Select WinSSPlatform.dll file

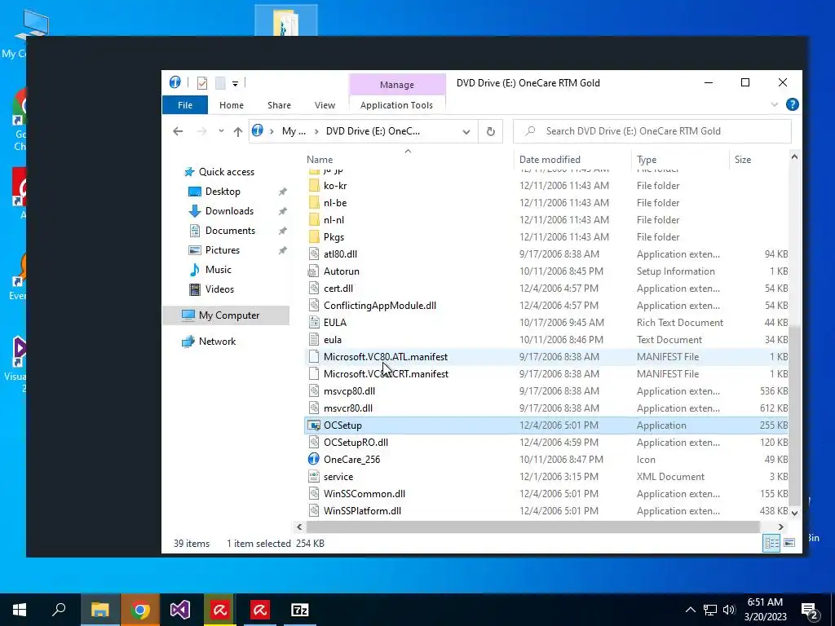pos(362,511)
